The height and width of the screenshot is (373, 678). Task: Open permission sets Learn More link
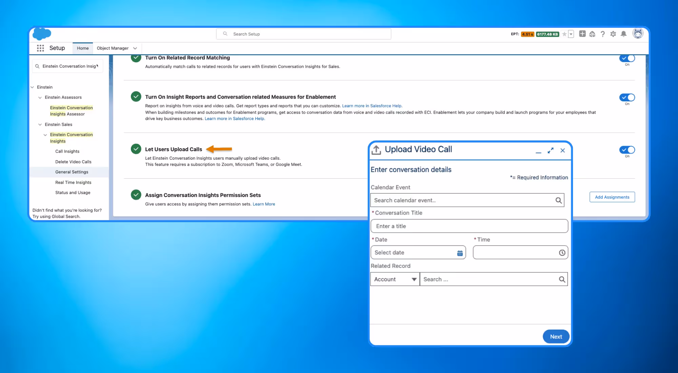point(264,204)
